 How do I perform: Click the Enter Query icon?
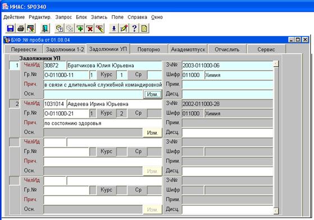[x=60, y=28]
